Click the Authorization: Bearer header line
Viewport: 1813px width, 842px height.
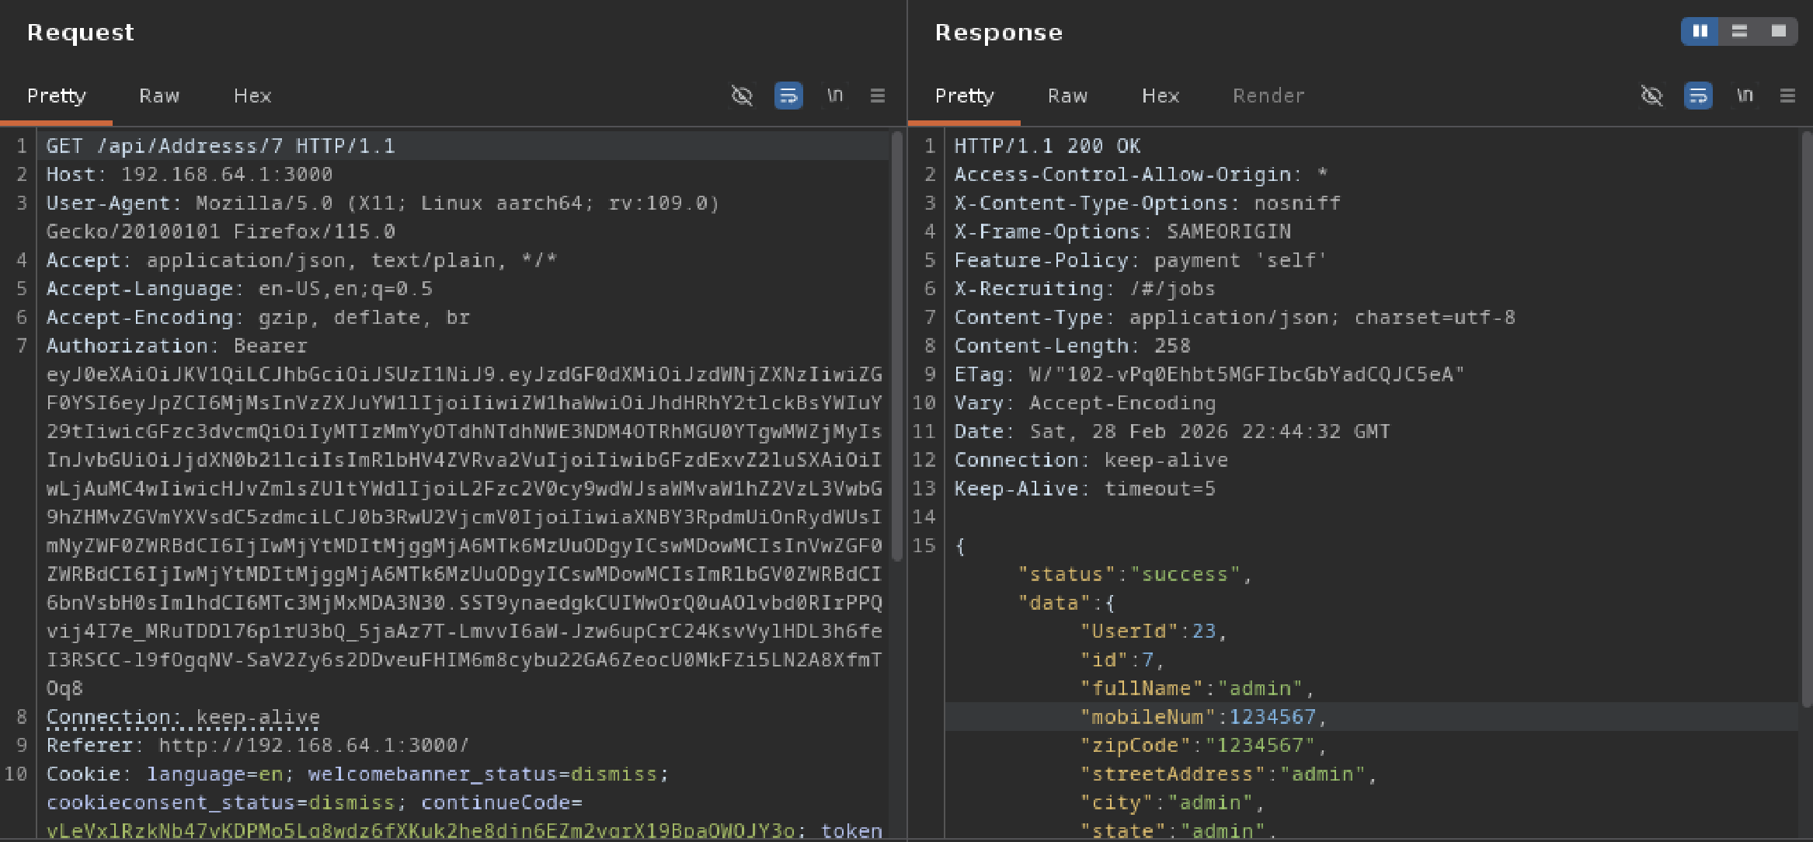point(177,346)
